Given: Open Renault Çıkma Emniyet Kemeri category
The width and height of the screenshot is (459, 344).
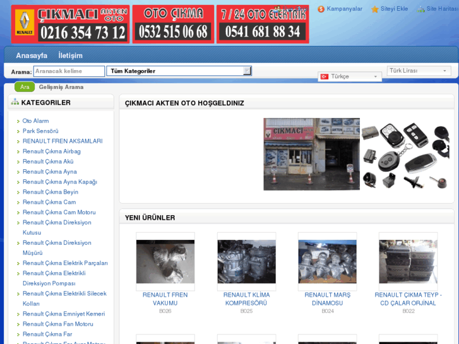Looking at the screenshot, I should (x=64, y=314).
